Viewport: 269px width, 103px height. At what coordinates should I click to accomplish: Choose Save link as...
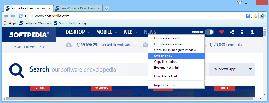176,56
